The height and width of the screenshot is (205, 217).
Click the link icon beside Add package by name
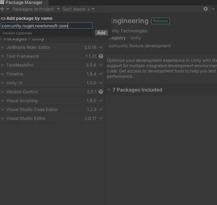[3, 18]
